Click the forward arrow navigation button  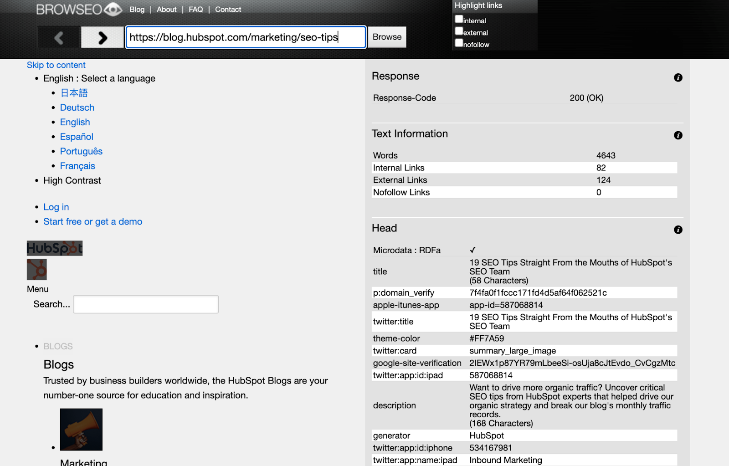pyautogui.click(x=103, y=37)
